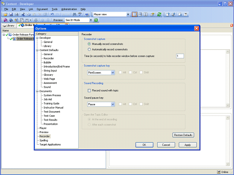Click the purple book icon in second toolbar
The image size is (234, 175).
[x=5, y=20]
